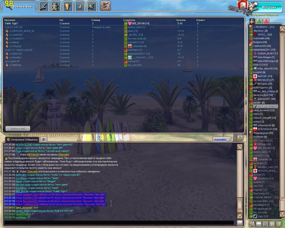Close the Automatikk private chat tab

(x=228, y=139)
